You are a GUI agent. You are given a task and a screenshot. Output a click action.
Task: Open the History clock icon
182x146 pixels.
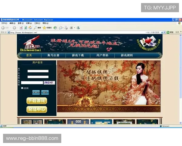coord(55,28)
